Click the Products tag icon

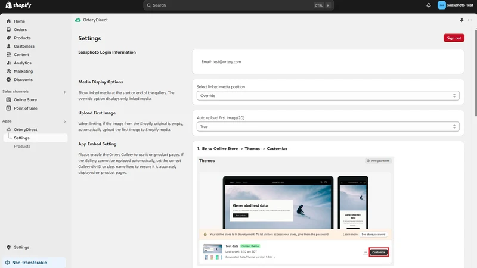(x=8, y=38)
